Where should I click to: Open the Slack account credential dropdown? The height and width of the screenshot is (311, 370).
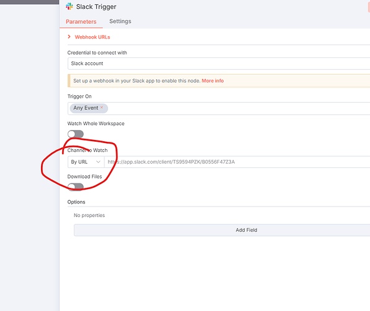[x=219, y=63]
